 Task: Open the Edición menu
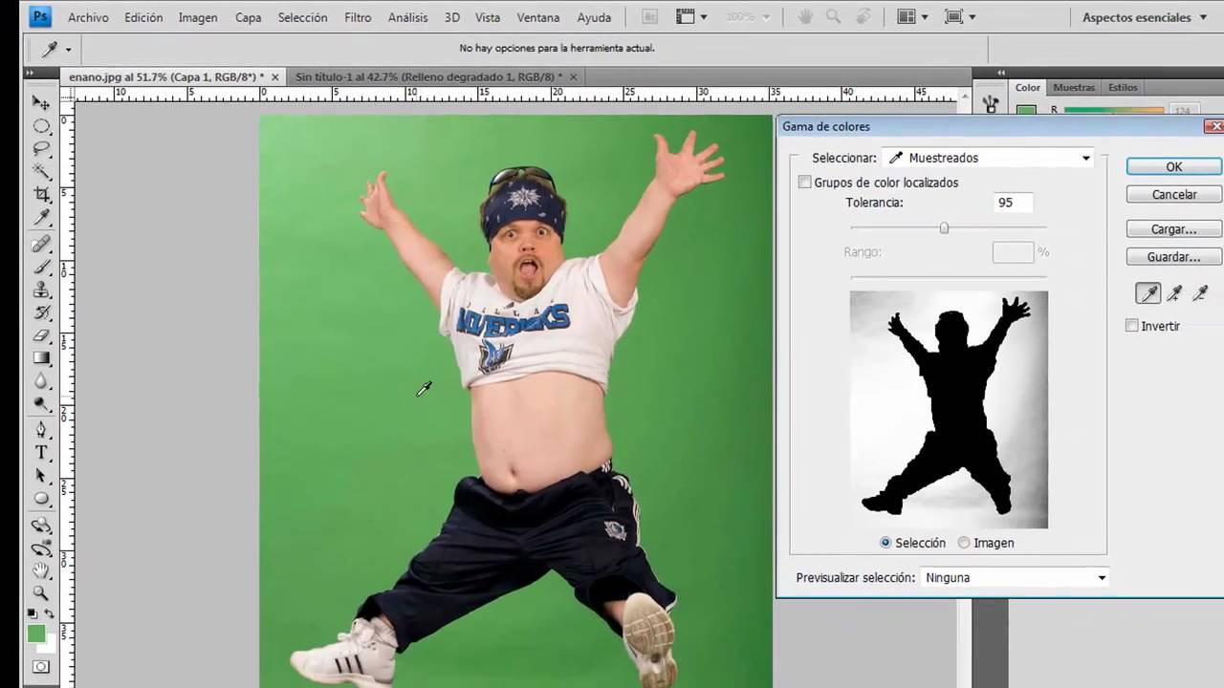point(143,17)
